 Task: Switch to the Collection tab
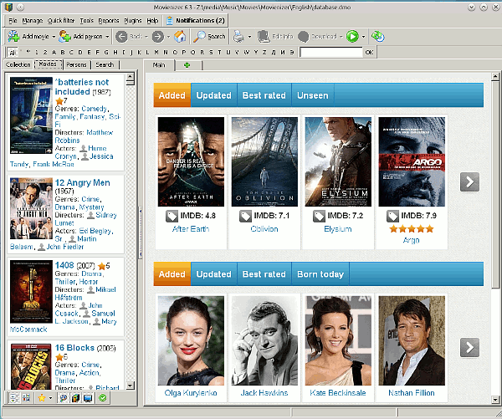[x=18, y=65]
